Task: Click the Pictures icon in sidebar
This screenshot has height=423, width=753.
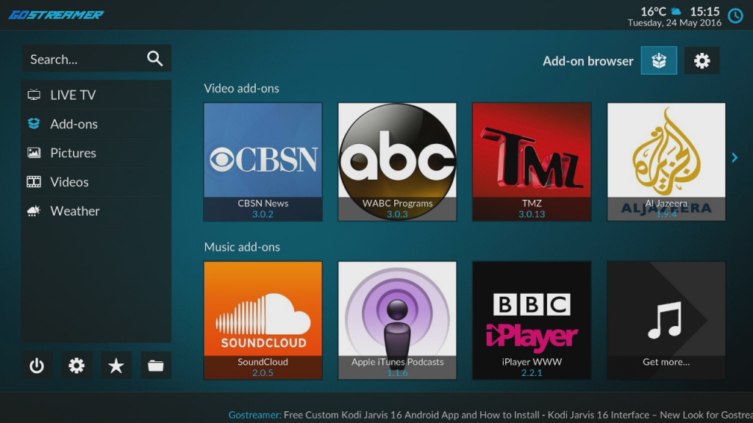Action: pyautogui.click(x=34, y=153)
